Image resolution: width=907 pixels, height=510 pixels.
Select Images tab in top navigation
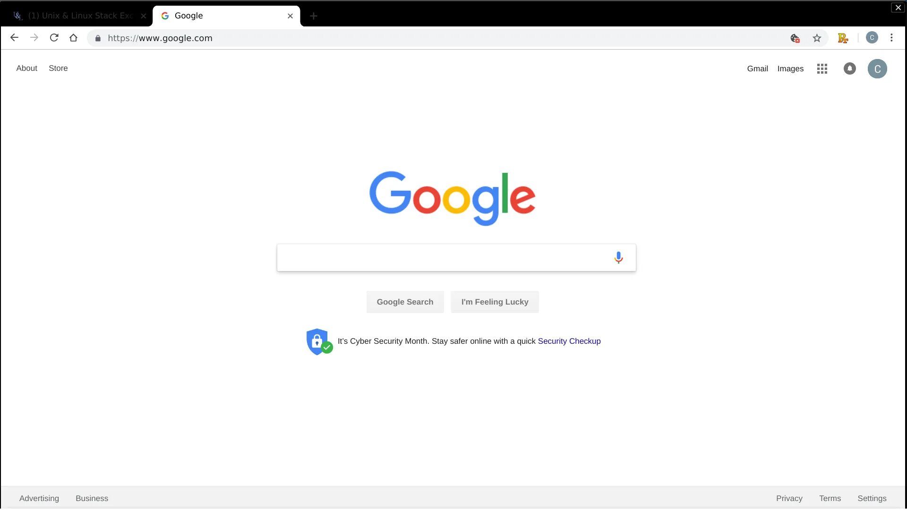(x=790, y=68)
